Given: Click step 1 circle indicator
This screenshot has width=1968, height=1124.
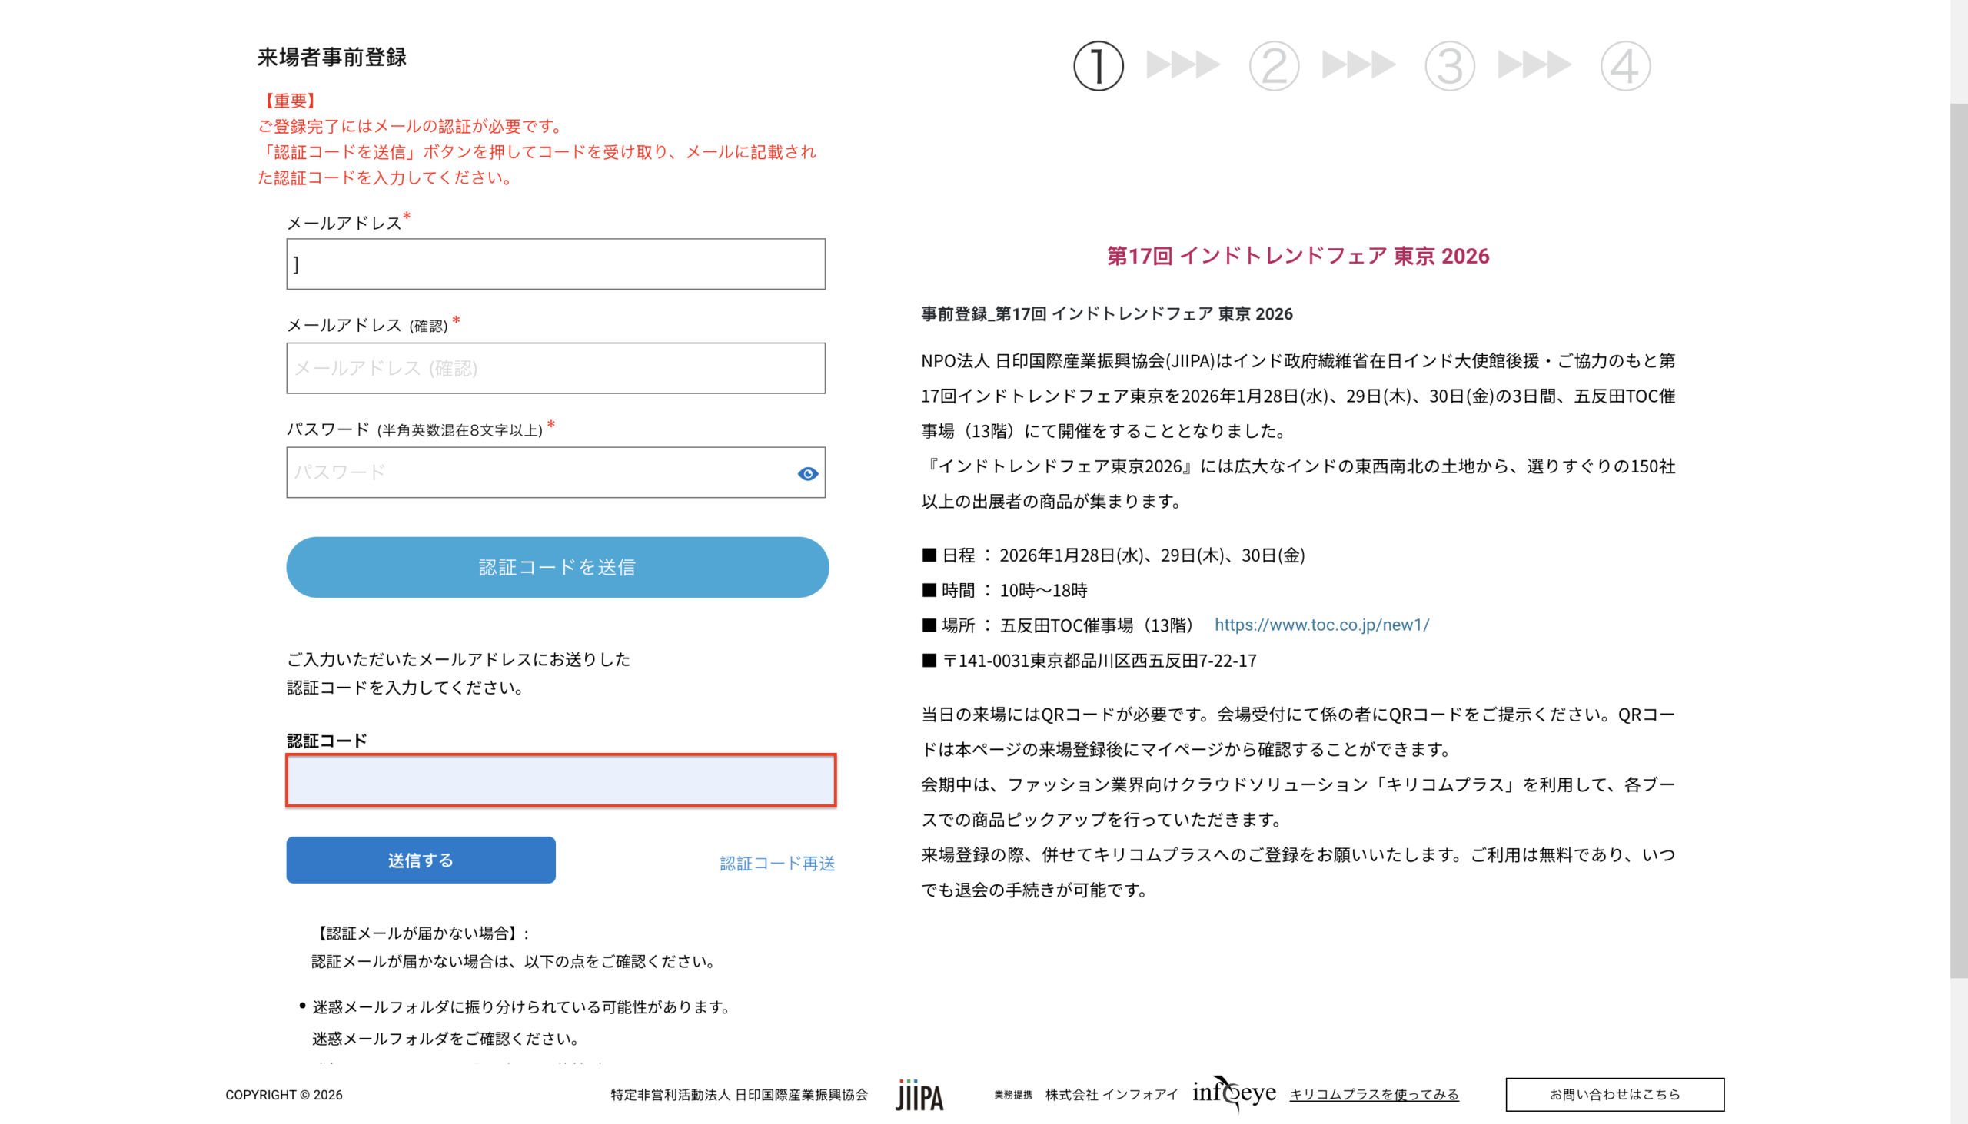Looking at the screenshot, I should click(x=1098, y=65).
